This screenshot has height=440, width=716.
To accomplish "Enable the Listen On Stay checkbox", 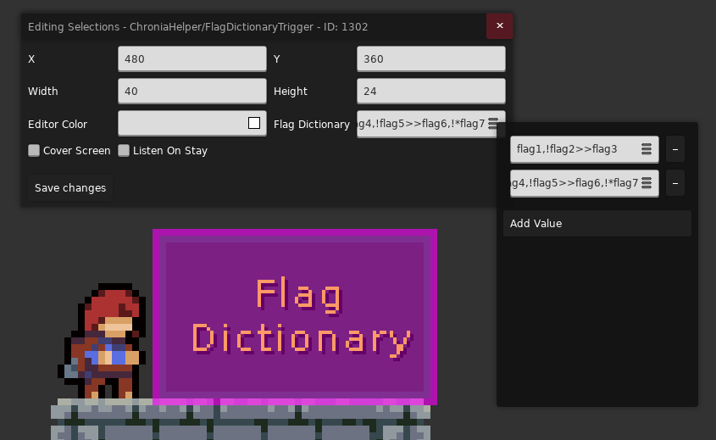I will click(x=124, y=150).
